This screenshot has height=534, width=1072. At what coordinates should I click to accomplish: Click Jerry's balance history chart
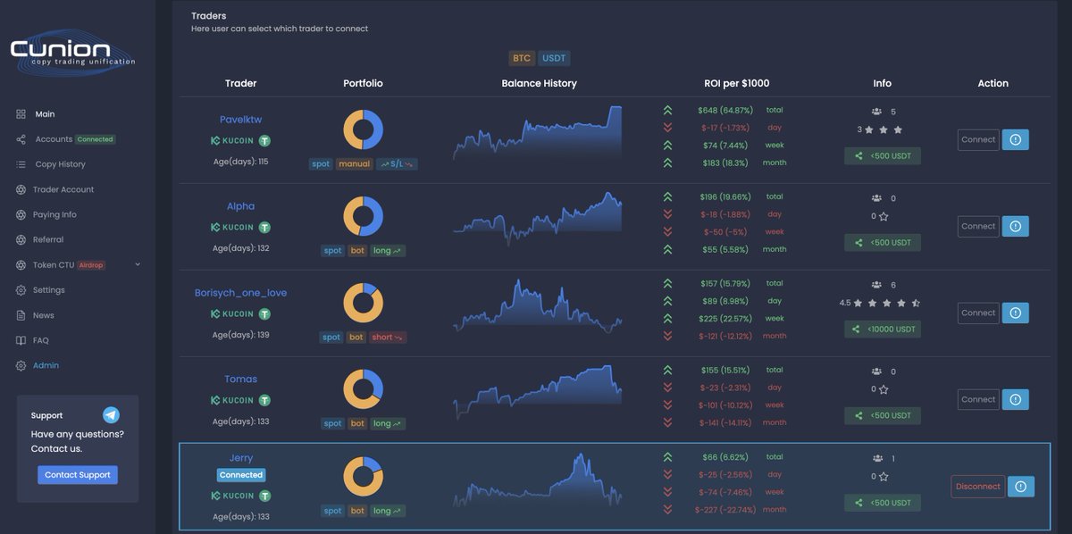[x=538, y=480]
